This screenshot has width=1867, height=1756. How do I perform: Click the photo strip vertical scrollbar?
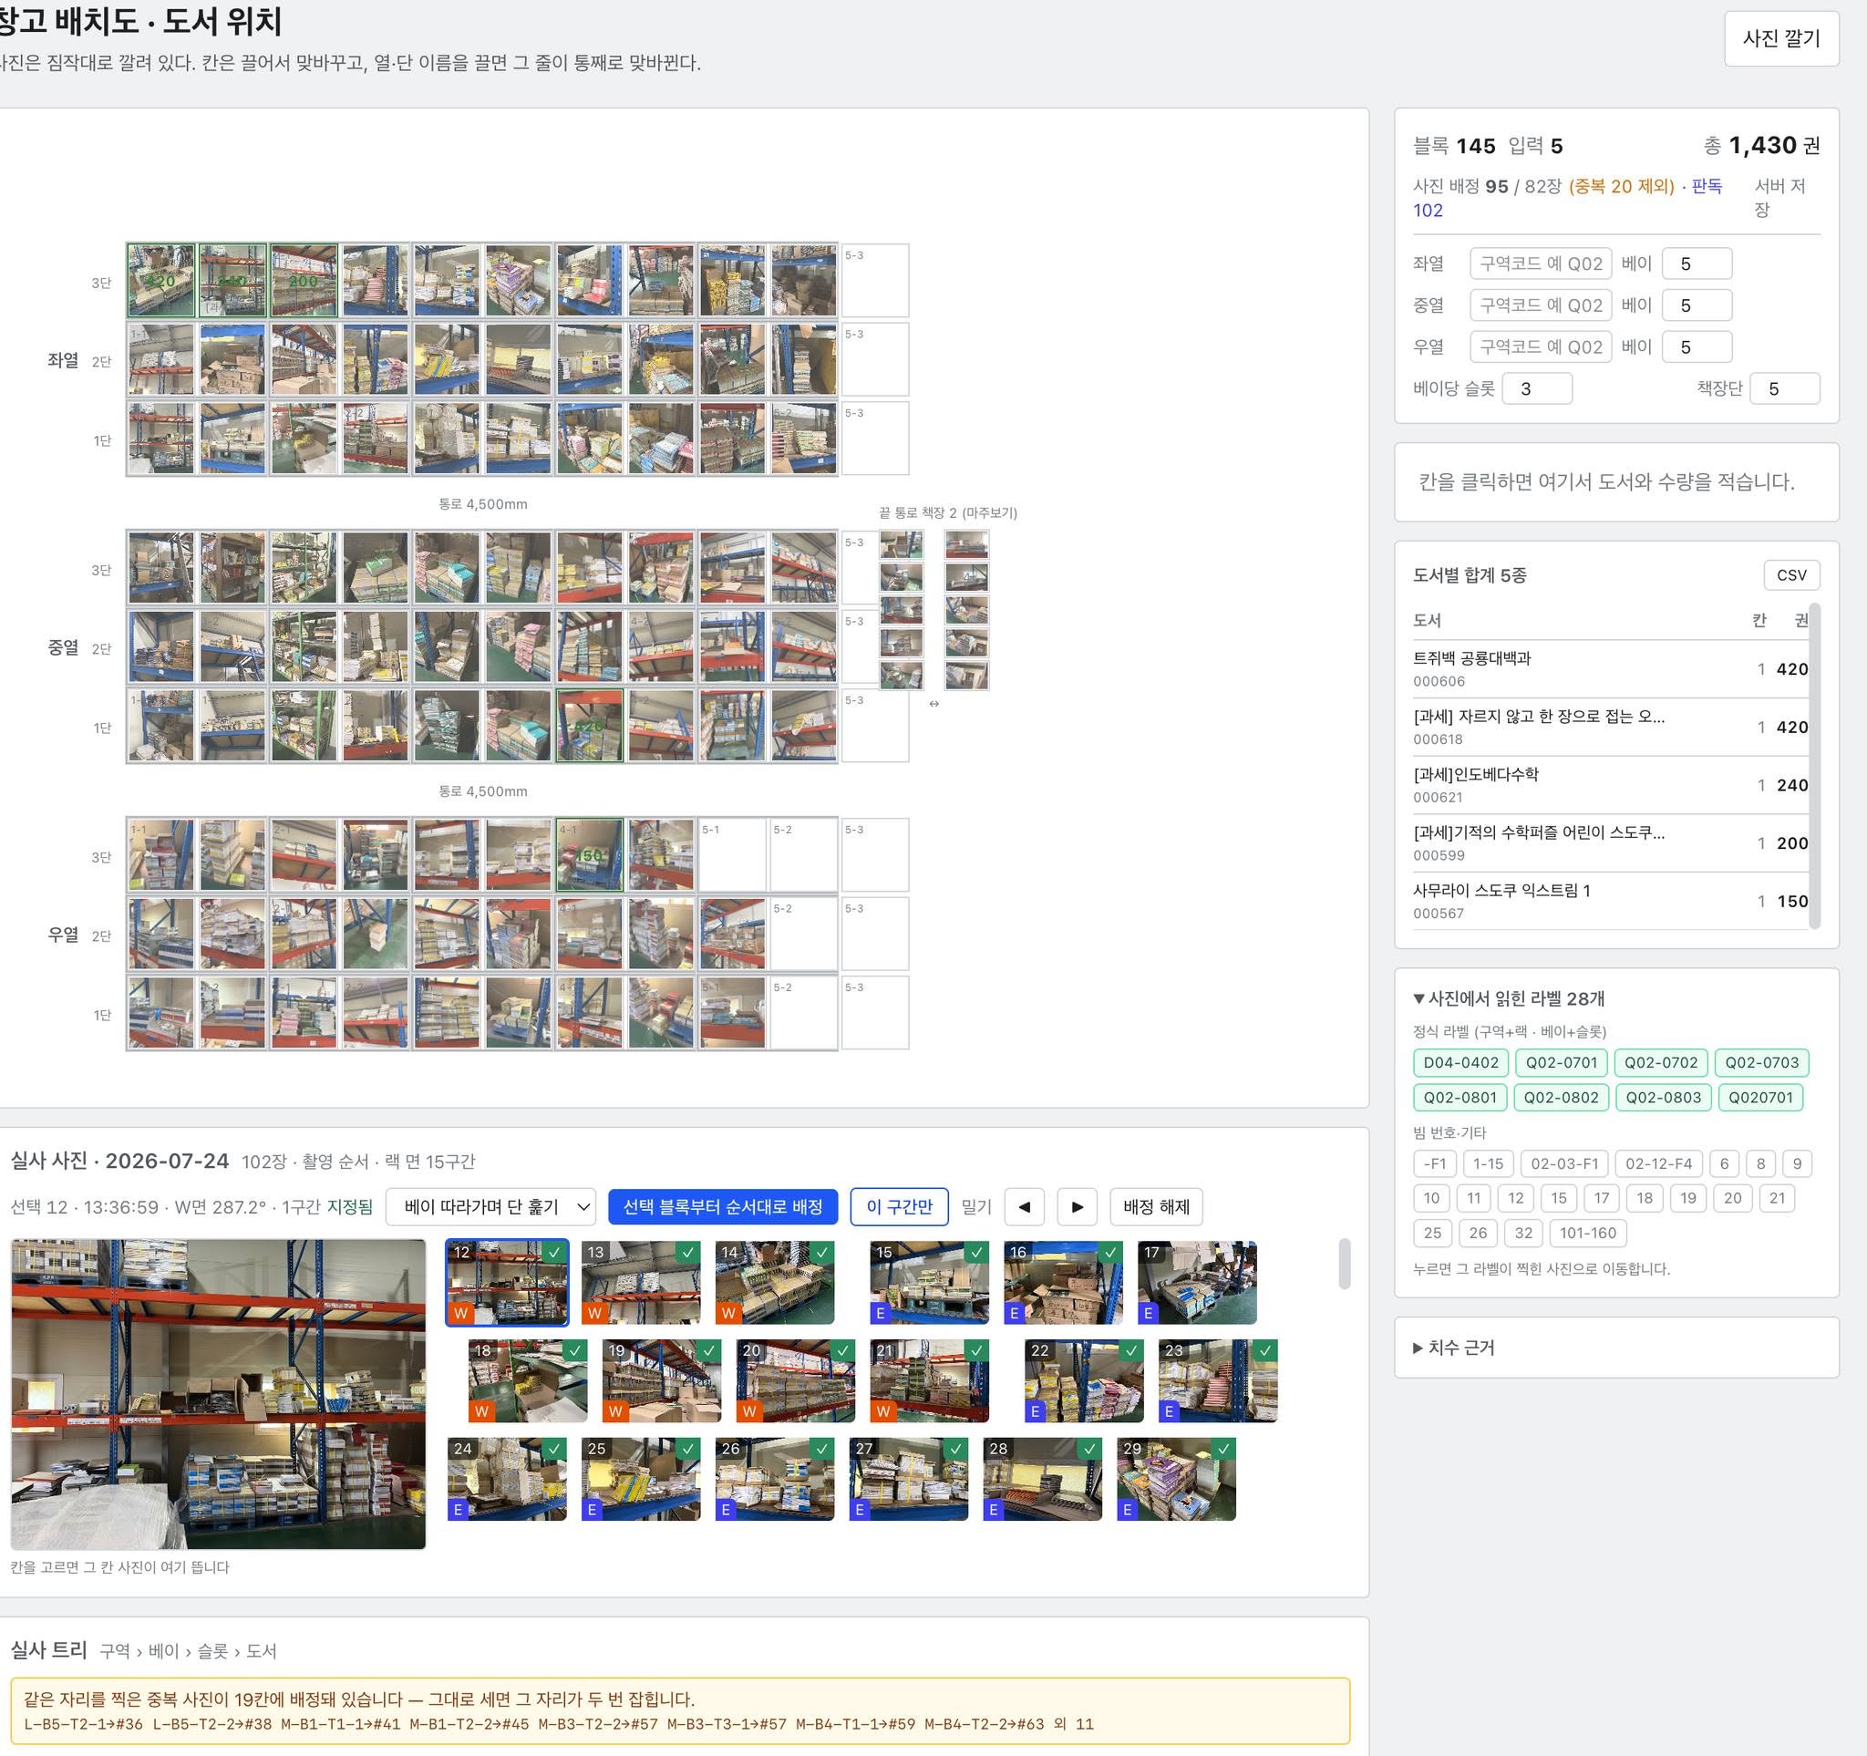pyautogui.click(x=1344, y=1263)
